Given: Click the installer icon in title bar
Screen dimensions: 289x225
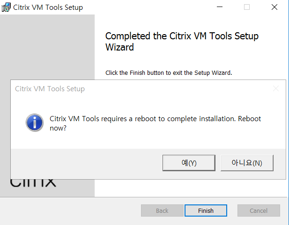Looking at the screenshot, I should tap(7, 7).
